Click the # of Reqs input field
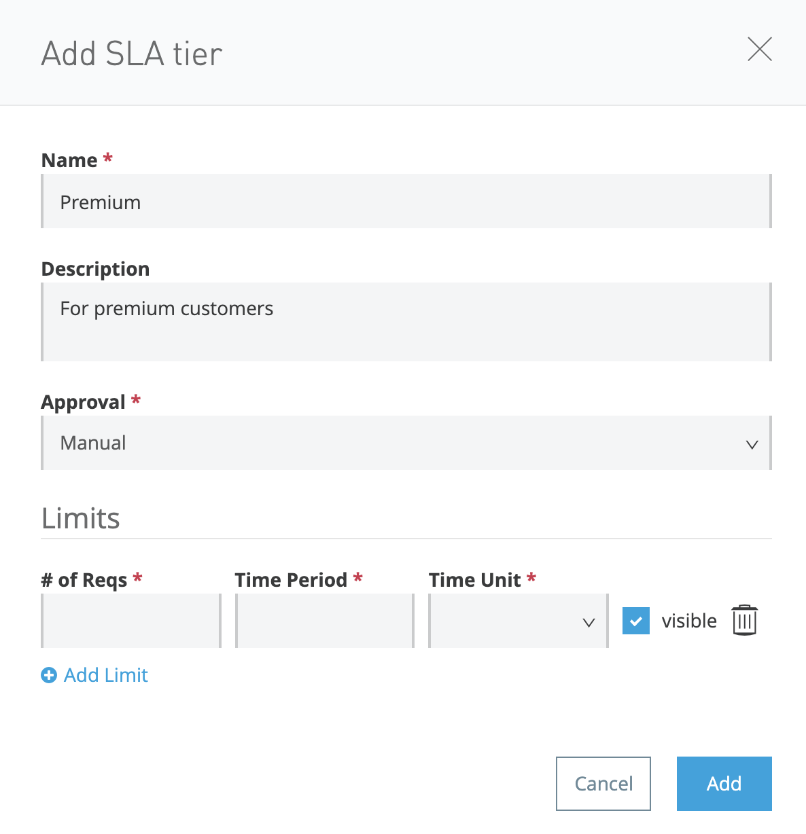The height and width of the screenshot is (834, 806). pos(130,621)
